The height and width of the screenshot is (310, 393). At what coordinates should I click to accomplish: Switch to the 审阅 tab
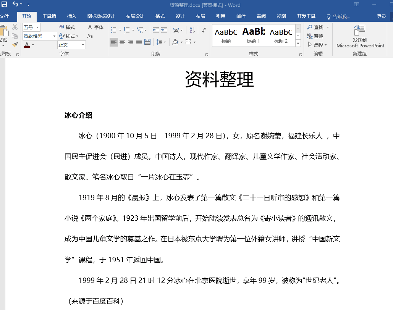coord(261,16)
